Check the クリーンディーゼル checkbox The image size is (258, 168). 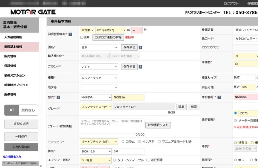114,160
